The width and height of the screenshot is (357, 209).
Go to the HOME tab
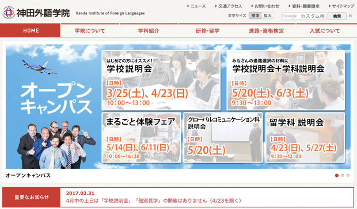tap(31, 30)
